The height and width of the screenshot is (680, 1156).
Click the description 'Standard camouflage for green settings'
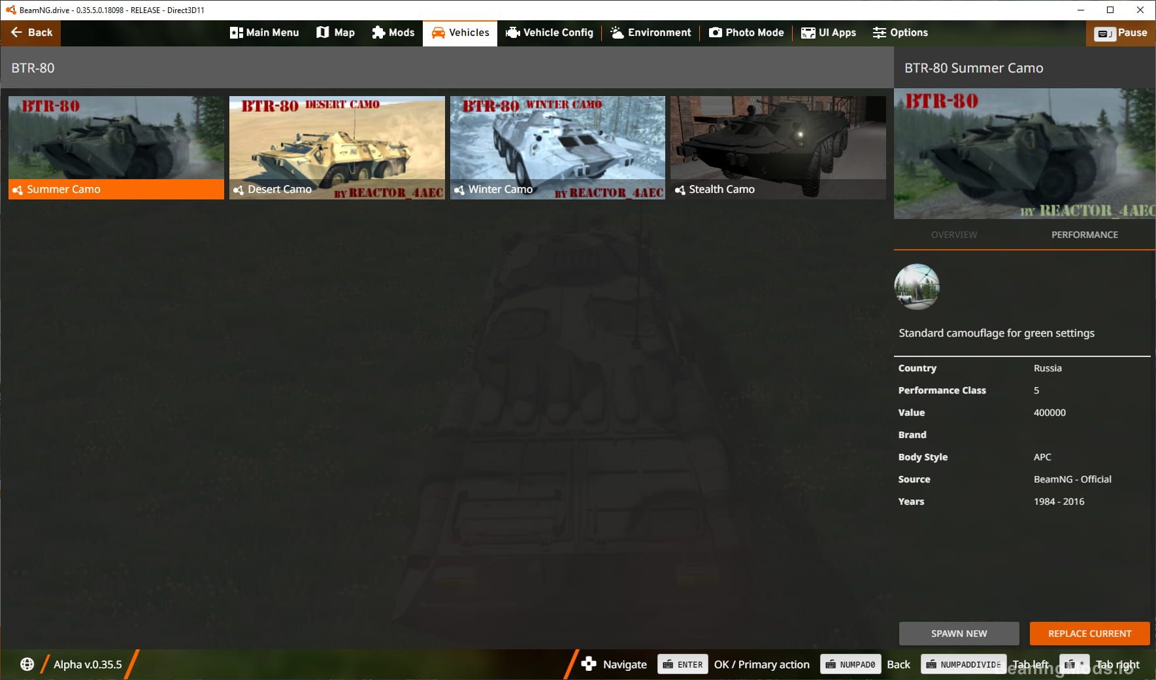pyautogui.click(x=996, y=333)
